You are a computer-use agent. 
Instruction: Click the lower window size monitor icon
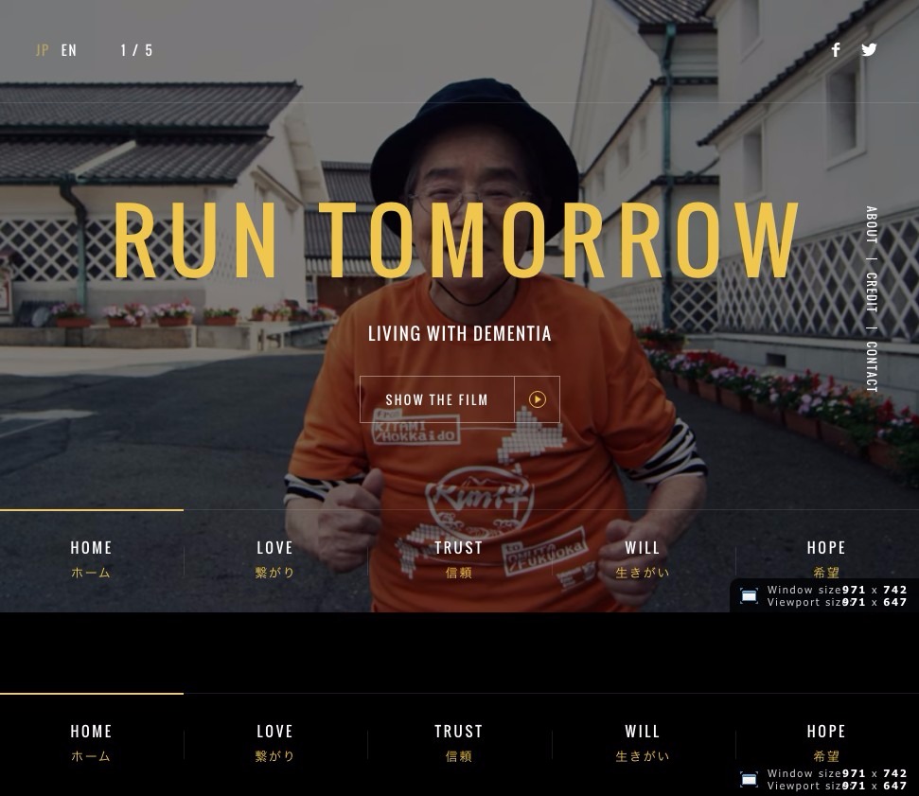(x=749, y=779)
